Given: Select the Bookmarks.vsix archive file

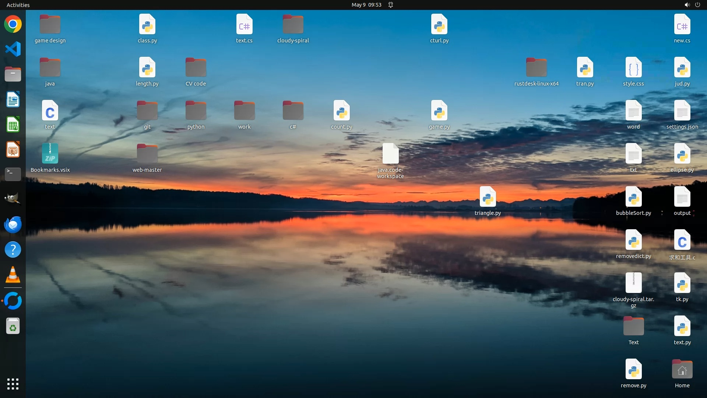Looking at the screenshot, I should coord(50,154).
